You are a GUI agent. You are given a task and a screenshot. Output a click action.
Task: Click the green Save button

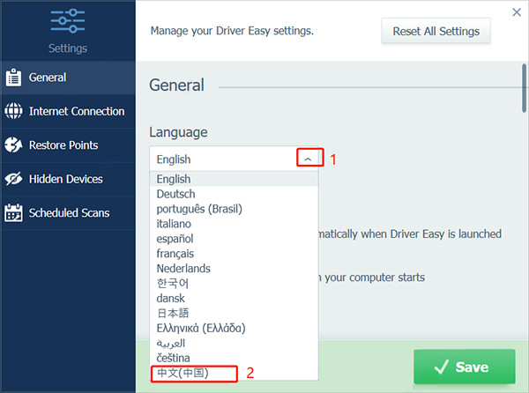click(464, 367)
